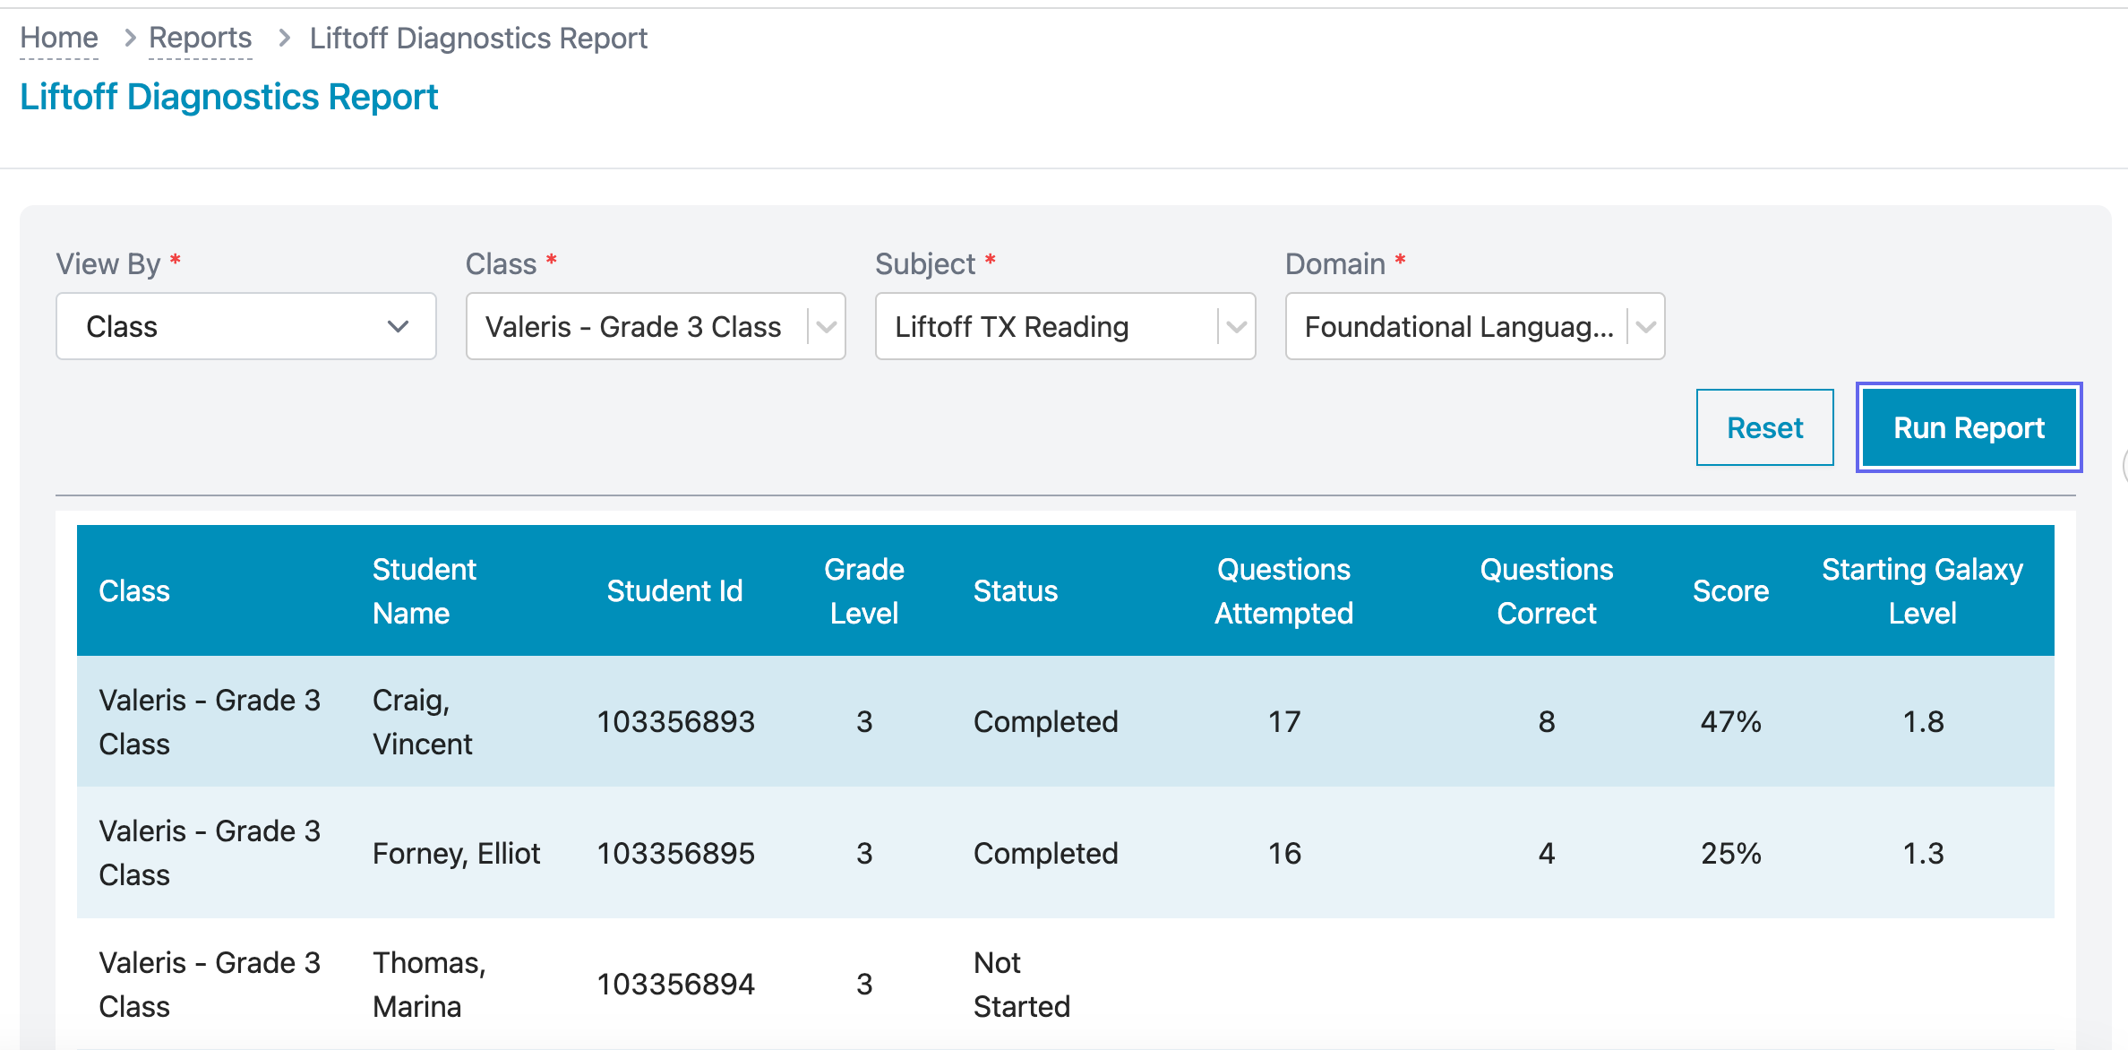Select student name Forney, Elliot

pos(457,853)
